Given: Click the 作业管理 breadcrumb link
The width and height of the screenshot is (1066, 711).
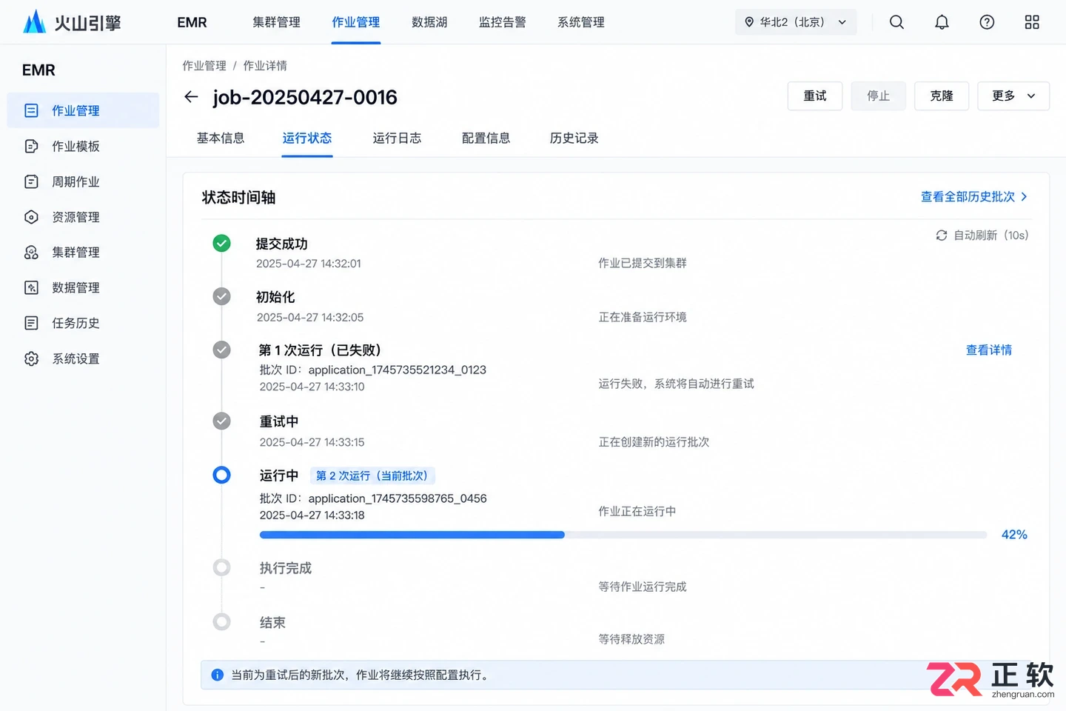Looking at the screenshot, I should 204,66.
